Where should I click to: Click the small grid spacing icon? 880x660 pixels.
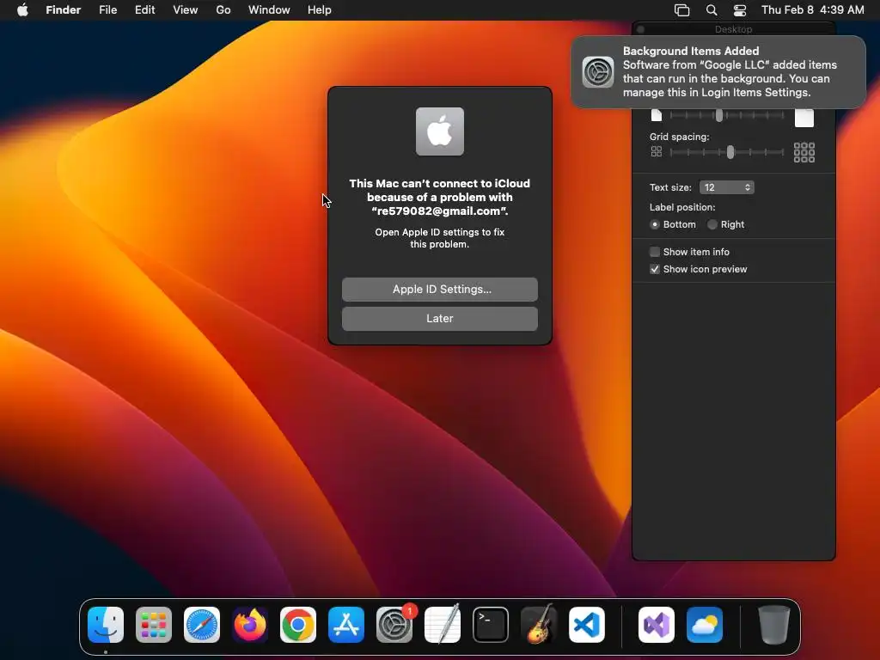(x=657, y=151)
